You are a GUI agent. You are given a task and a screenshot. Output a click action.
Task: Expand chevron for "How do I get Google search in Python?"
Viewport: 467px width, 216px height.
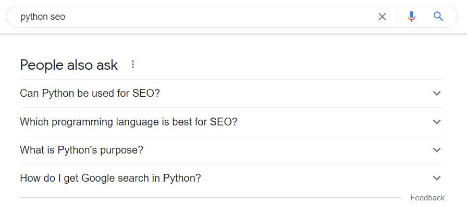437,178
